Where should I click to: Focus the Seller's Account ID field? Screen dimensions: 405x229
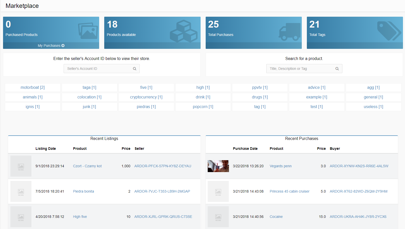98,69
